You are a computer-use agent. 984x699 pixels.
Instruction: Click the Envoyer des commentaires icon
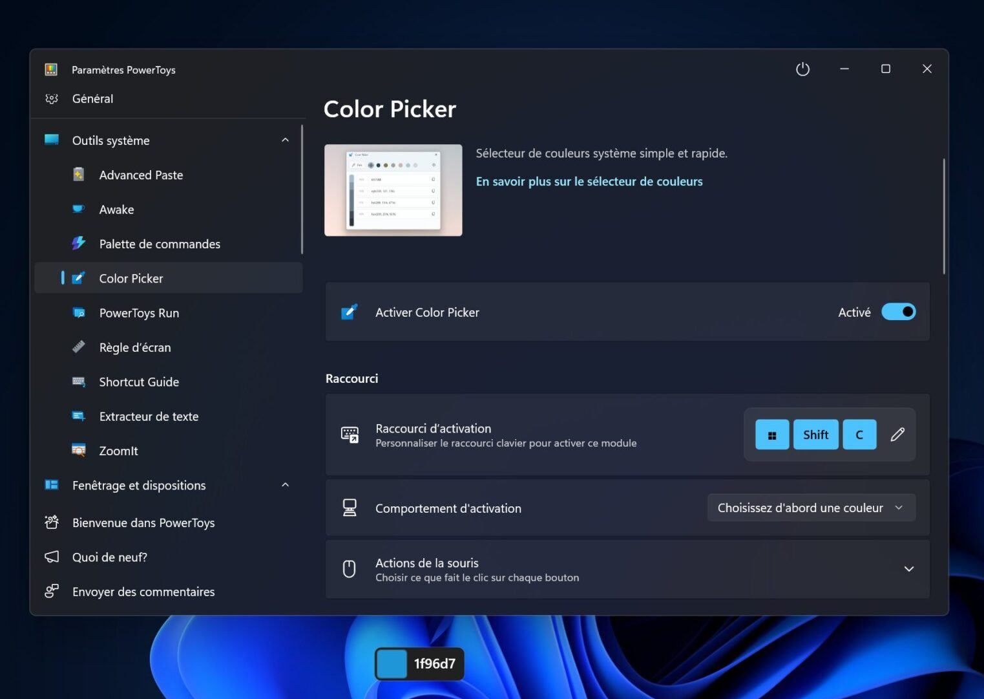52,591
